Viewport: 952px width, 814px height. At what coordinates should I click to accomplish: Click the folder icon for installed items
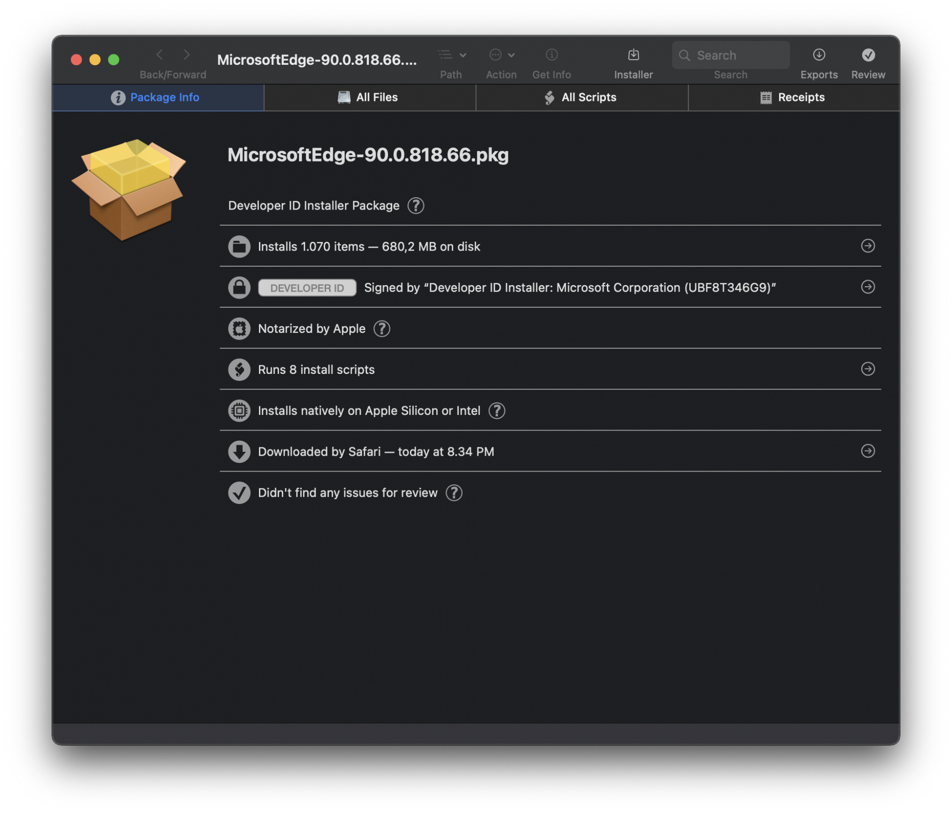tap(239, 247)
